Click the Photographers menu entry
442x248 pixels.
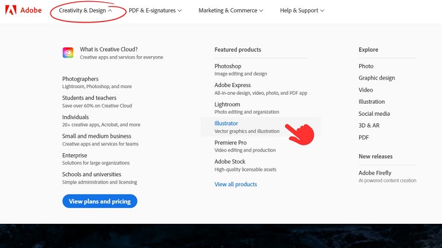click(80, 79)
